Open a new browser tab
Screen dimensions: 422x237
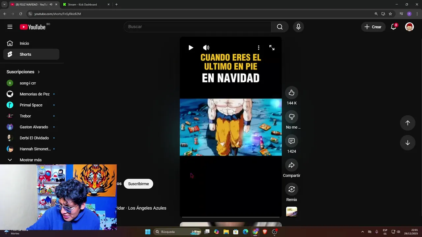pyautogui.click(x=116, y=5)
